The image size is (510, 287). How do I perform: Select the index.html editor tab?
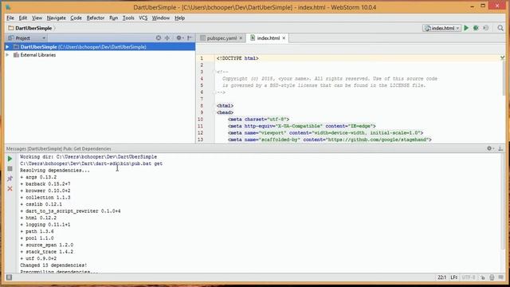268,38
